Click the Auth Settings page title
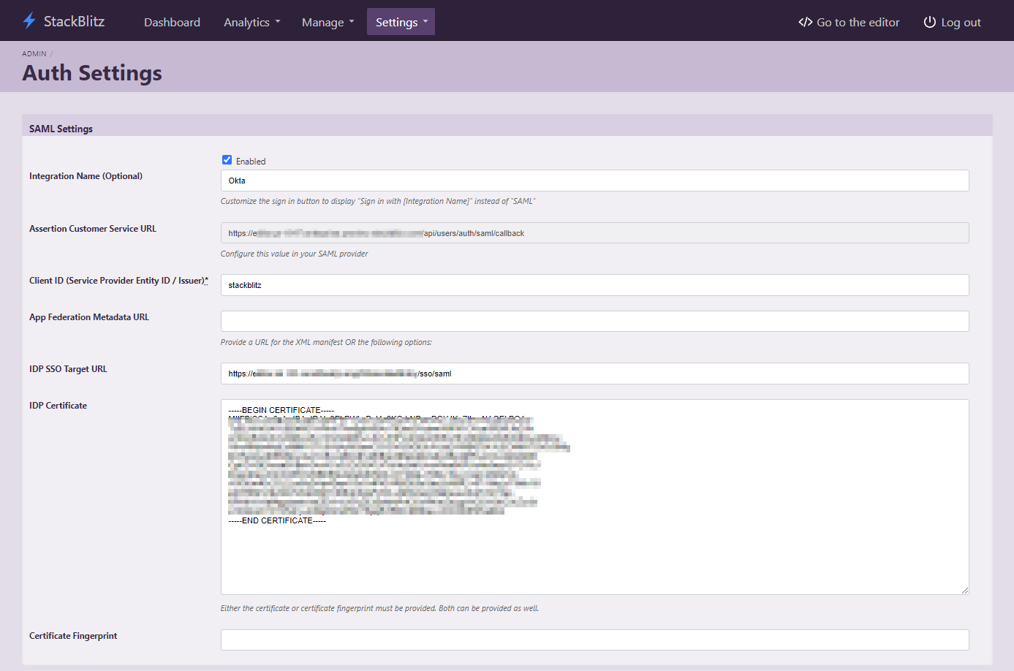Viewport: 1014px width, 671px height. (x=92, y=73)
